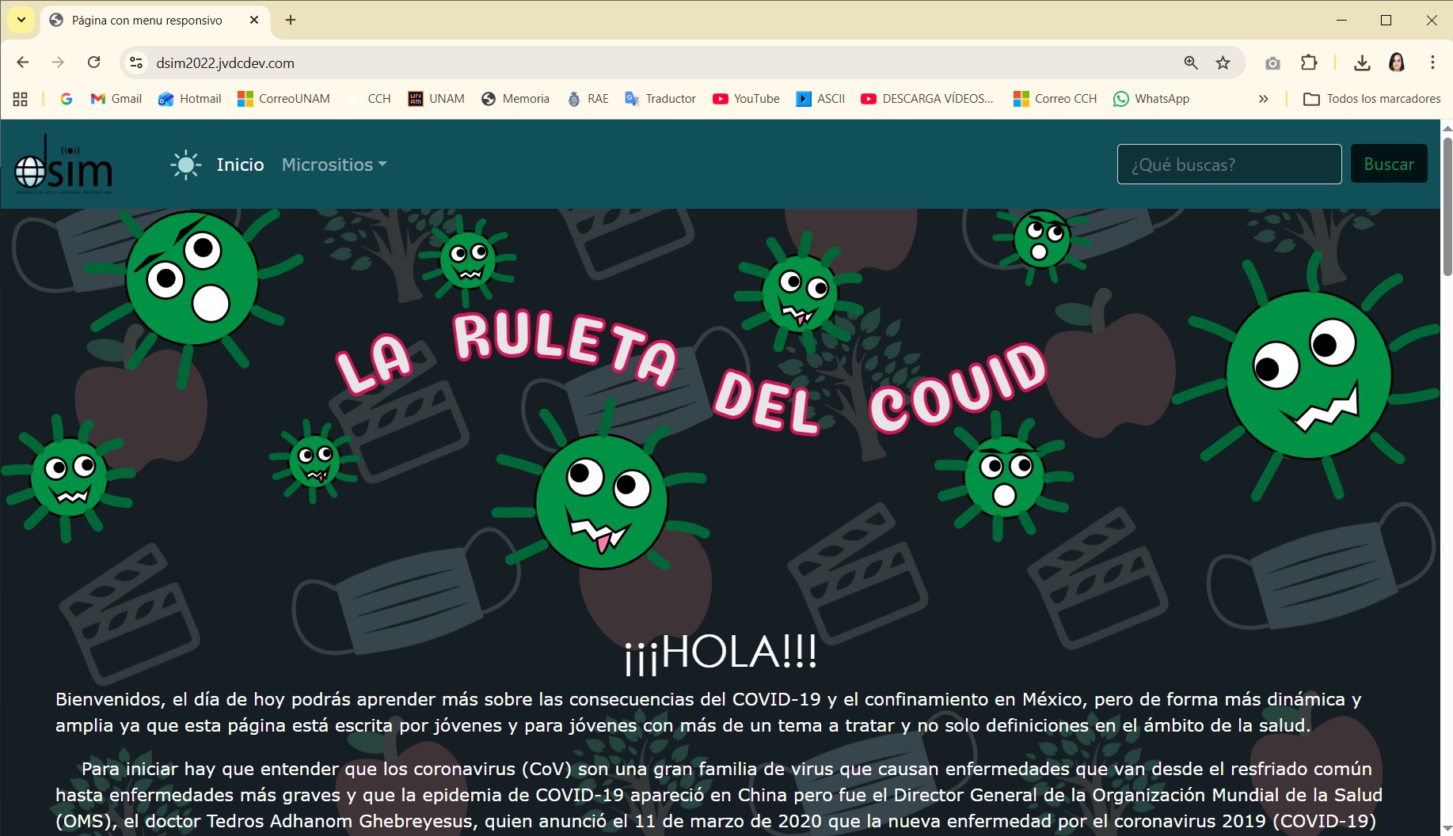This screenshot has width=1453, height=836.
Task: Open the Chrome three-dot menu
Action: (1432, 62)
